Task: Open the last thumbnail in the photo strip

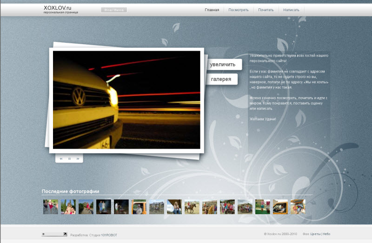Action: (x=298, y=207)
